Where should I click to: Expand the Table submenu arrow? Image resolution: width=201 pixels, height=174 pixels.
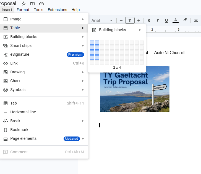(x=83, y=28)
